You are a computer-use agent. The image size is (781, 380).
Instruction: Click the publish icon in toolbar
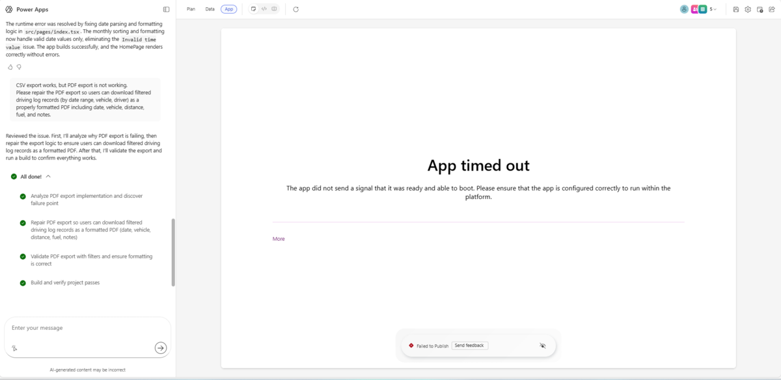click(760, 10)
